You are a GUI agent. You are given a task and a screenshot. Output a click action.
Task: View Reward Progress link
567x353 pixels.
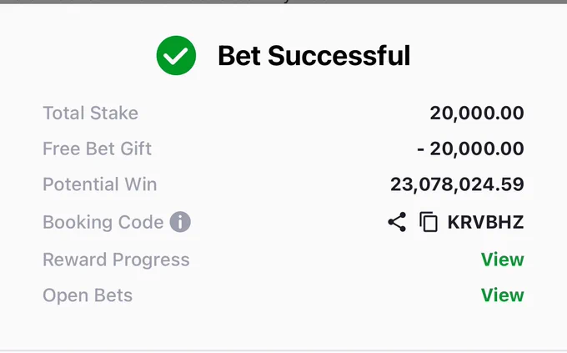pyautogui.click(x=502, y=260)
